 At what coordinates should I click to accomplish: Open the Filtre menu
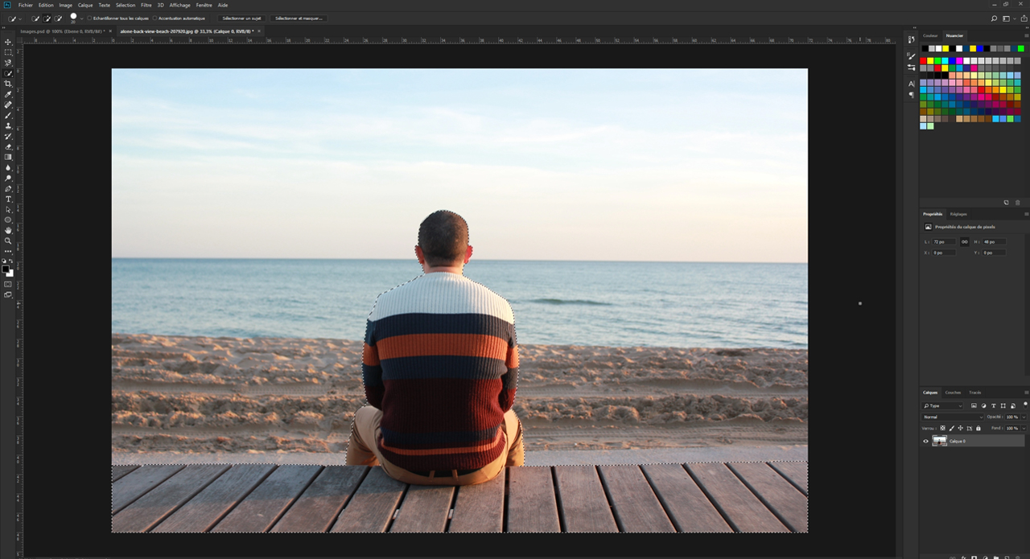(146, 5)
